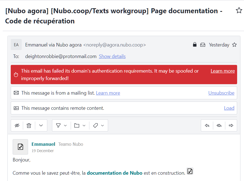Open documentation de Nubo link

point(114,173)
